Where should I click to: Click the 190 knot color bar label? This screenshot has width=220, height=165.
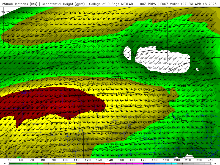166,160
